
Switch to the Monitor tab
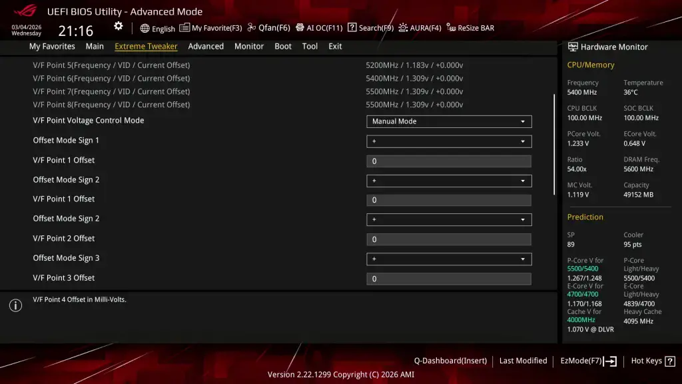click(249, 46)
